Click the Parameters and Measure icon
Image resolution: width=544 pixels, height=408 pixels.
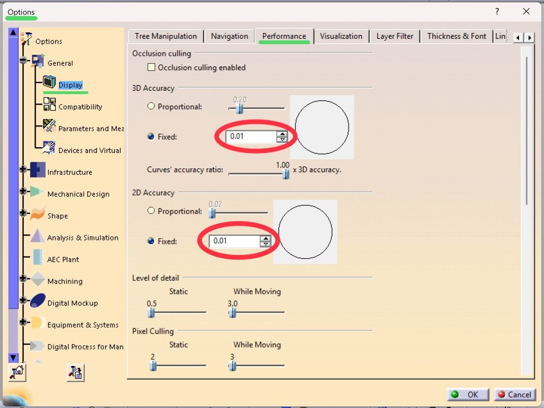tap(49, 126)
